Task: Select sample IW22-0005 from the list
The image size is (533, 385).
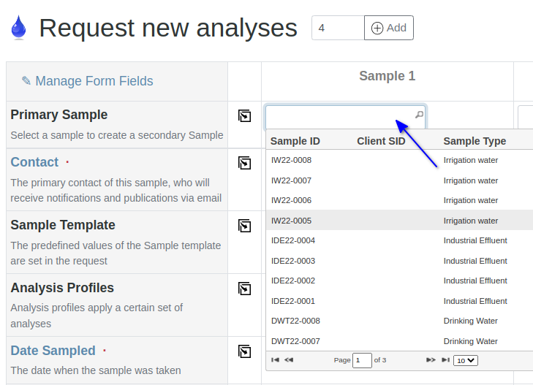Action: pos(292,221)
